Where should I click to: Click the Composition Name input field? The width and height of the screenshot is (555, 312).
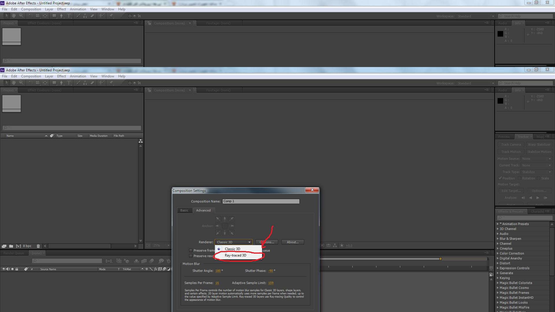pyautogui.click(x=261, y=201)
